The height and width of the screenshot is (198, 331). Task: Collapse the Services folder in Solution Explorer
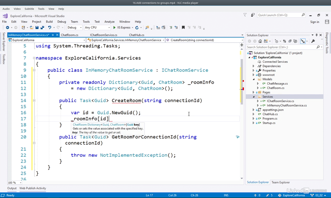[x=254, y=97]
